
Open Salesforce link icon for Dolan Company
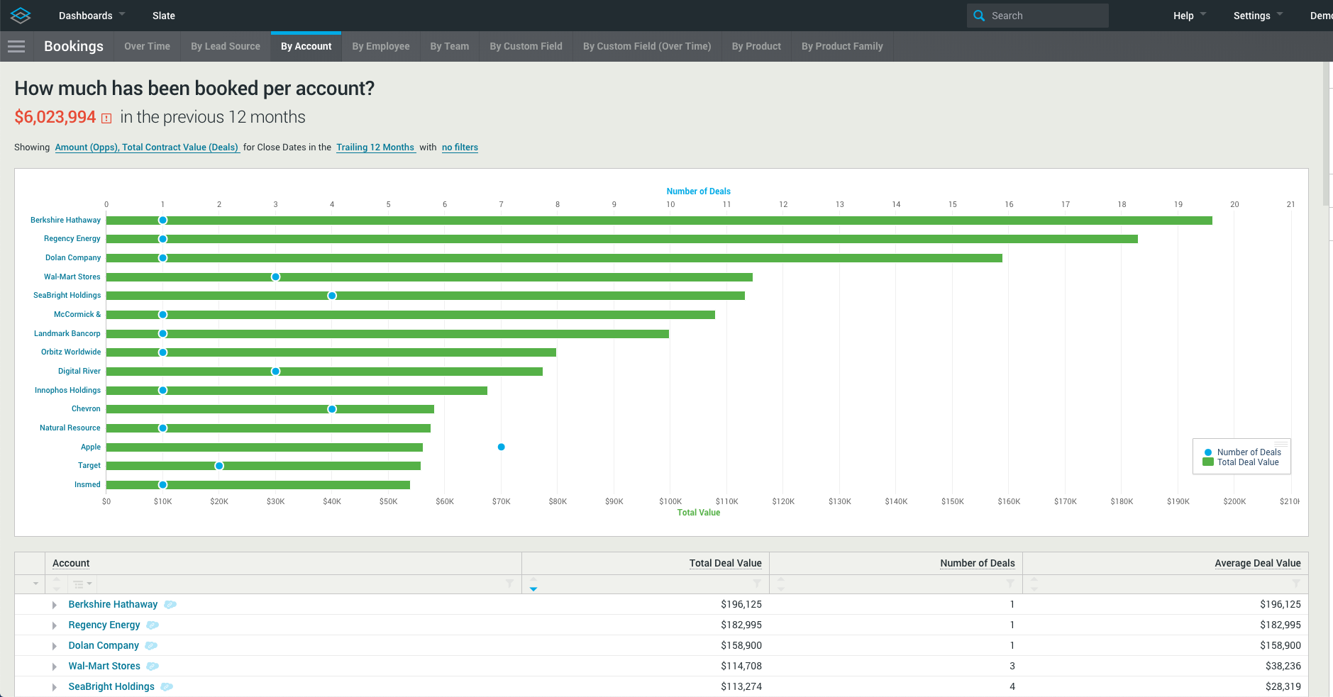[151, 646]
